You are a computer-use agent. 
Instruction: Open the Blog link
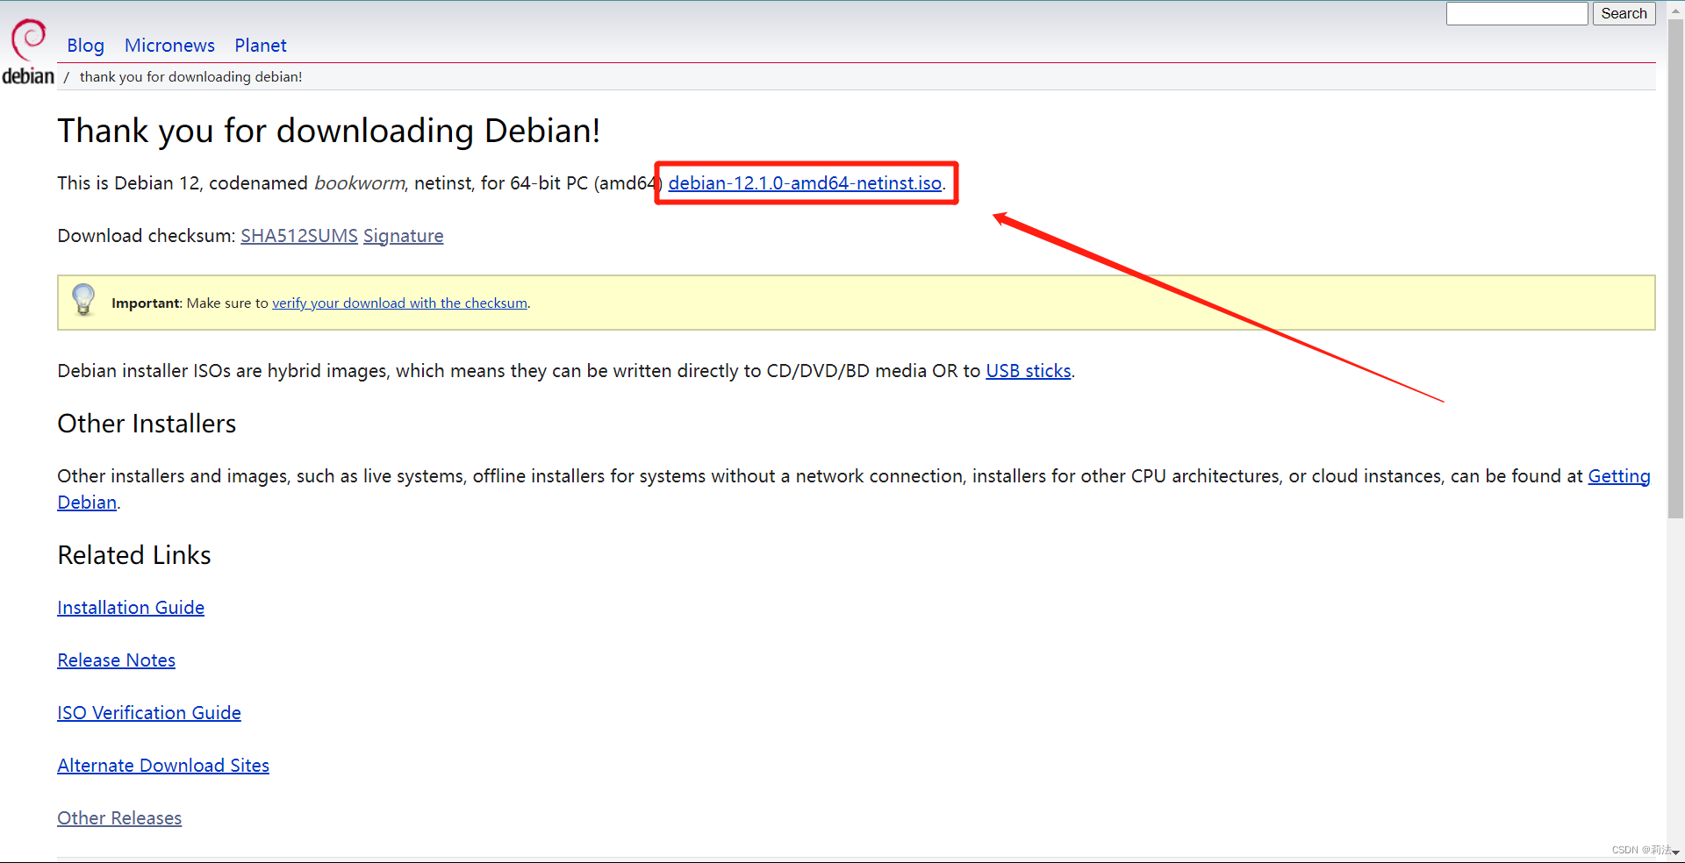(x=85, y=46)
